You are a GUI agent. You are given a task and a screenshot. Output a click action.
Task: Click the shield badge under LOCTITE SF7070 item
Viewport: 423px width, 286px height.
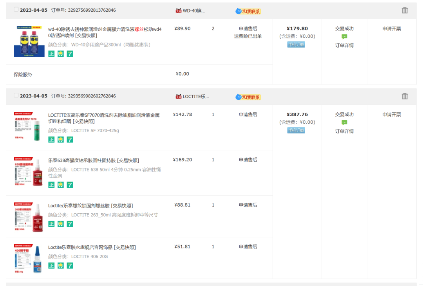click(x=60, y=139)
